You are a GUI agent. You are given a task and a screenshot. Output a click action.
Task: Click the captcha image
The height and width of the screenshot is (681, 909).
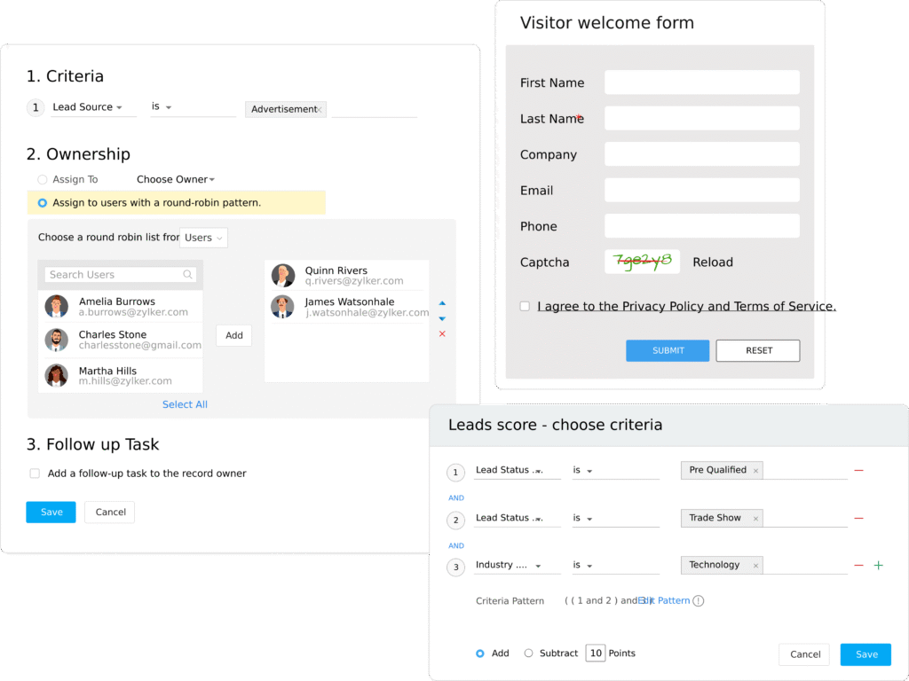click(x=643, y=262)
